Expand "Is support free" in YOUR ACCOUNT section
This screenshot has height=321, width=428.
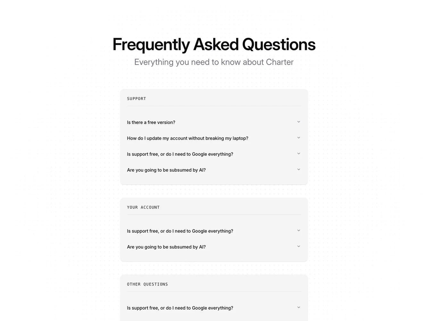tap(298, 230)
